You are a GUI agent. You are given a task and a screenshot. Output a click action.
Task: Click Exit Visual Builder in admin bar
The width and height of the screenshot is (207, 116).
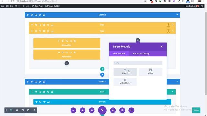click(x=52, y=6)
